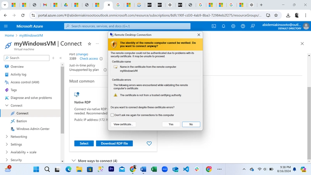
Task: Click the Chrome address bar
Action: click(x=150, y=15)
